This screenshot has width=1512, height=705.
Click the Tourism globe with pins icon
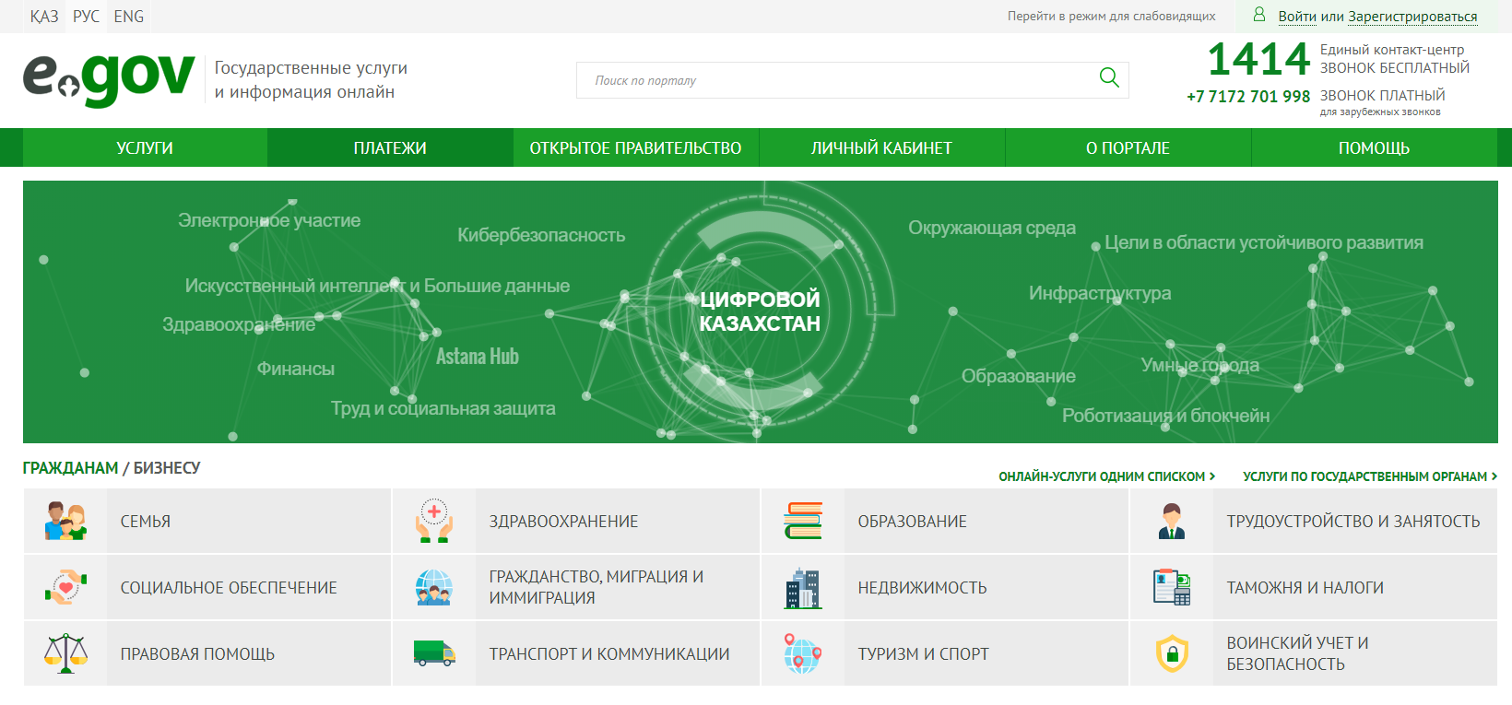pos(803,653)
